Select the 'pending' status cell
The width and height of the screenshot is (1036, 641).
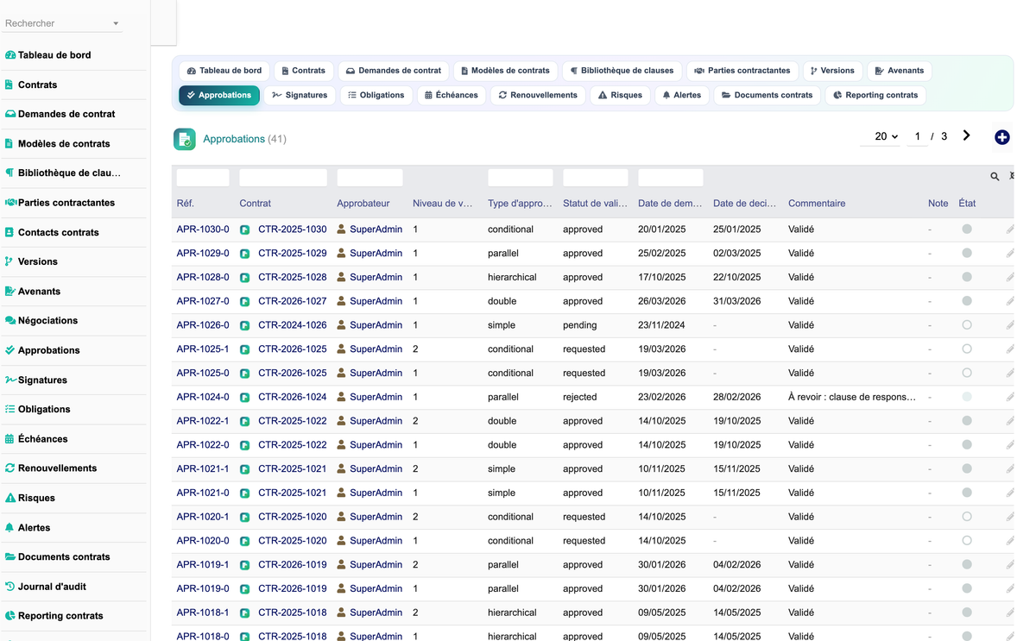coord(580,325)
